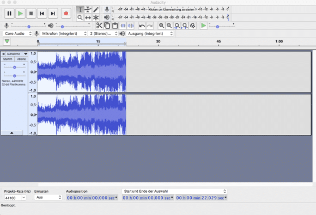316x215 pixels.
Task: Adjust the track gain slider
Action: pos(15,67)
